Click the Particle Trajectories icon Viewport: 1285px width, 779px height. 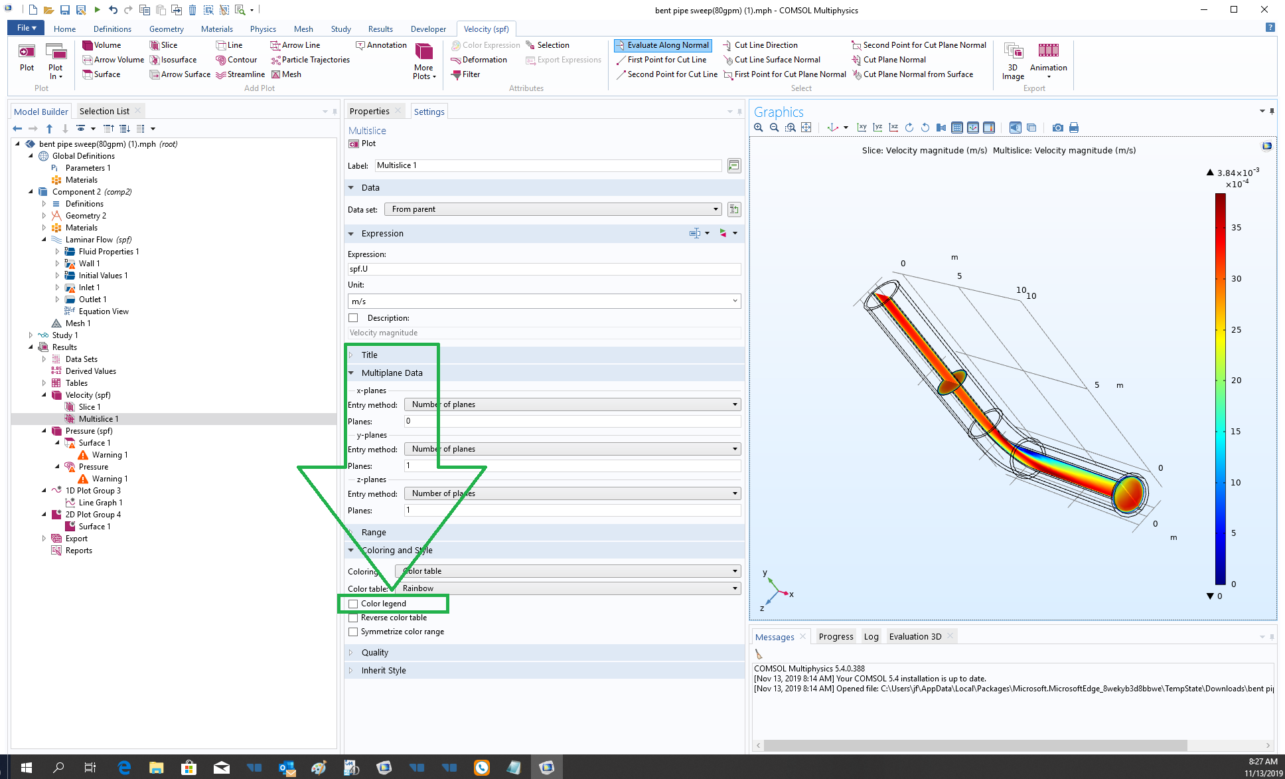pyautogui.click(x=275, y=60)
